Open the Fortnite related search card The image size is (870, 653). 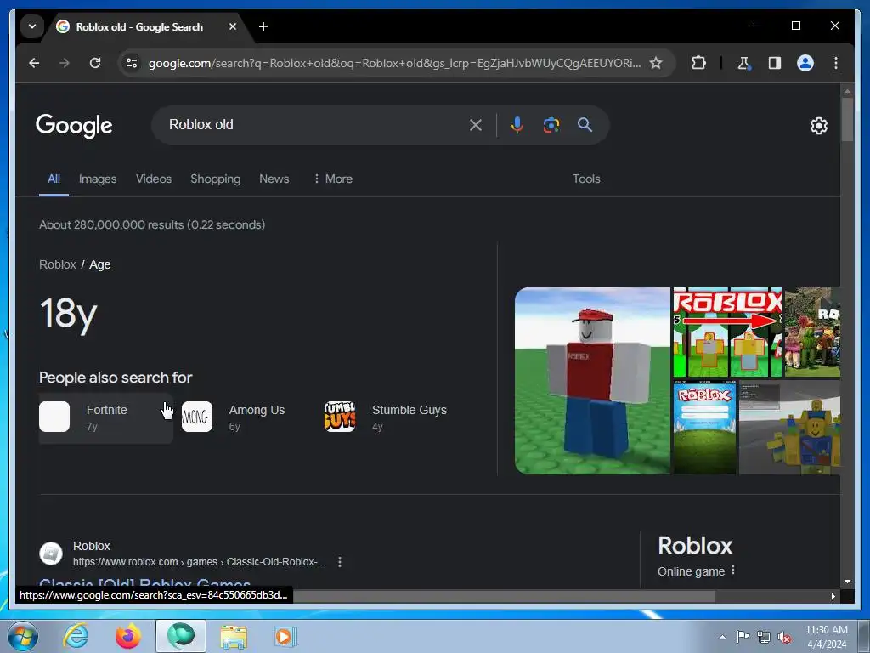pyautogui.click(x=106, y=417)
